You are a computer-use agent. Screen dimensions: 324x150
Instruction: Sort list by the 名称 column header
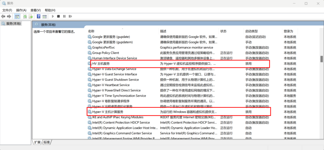click(91, 31)
